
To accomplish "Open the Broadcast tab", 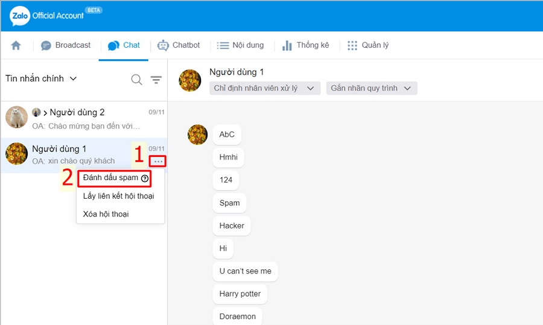I will point(65,45).
